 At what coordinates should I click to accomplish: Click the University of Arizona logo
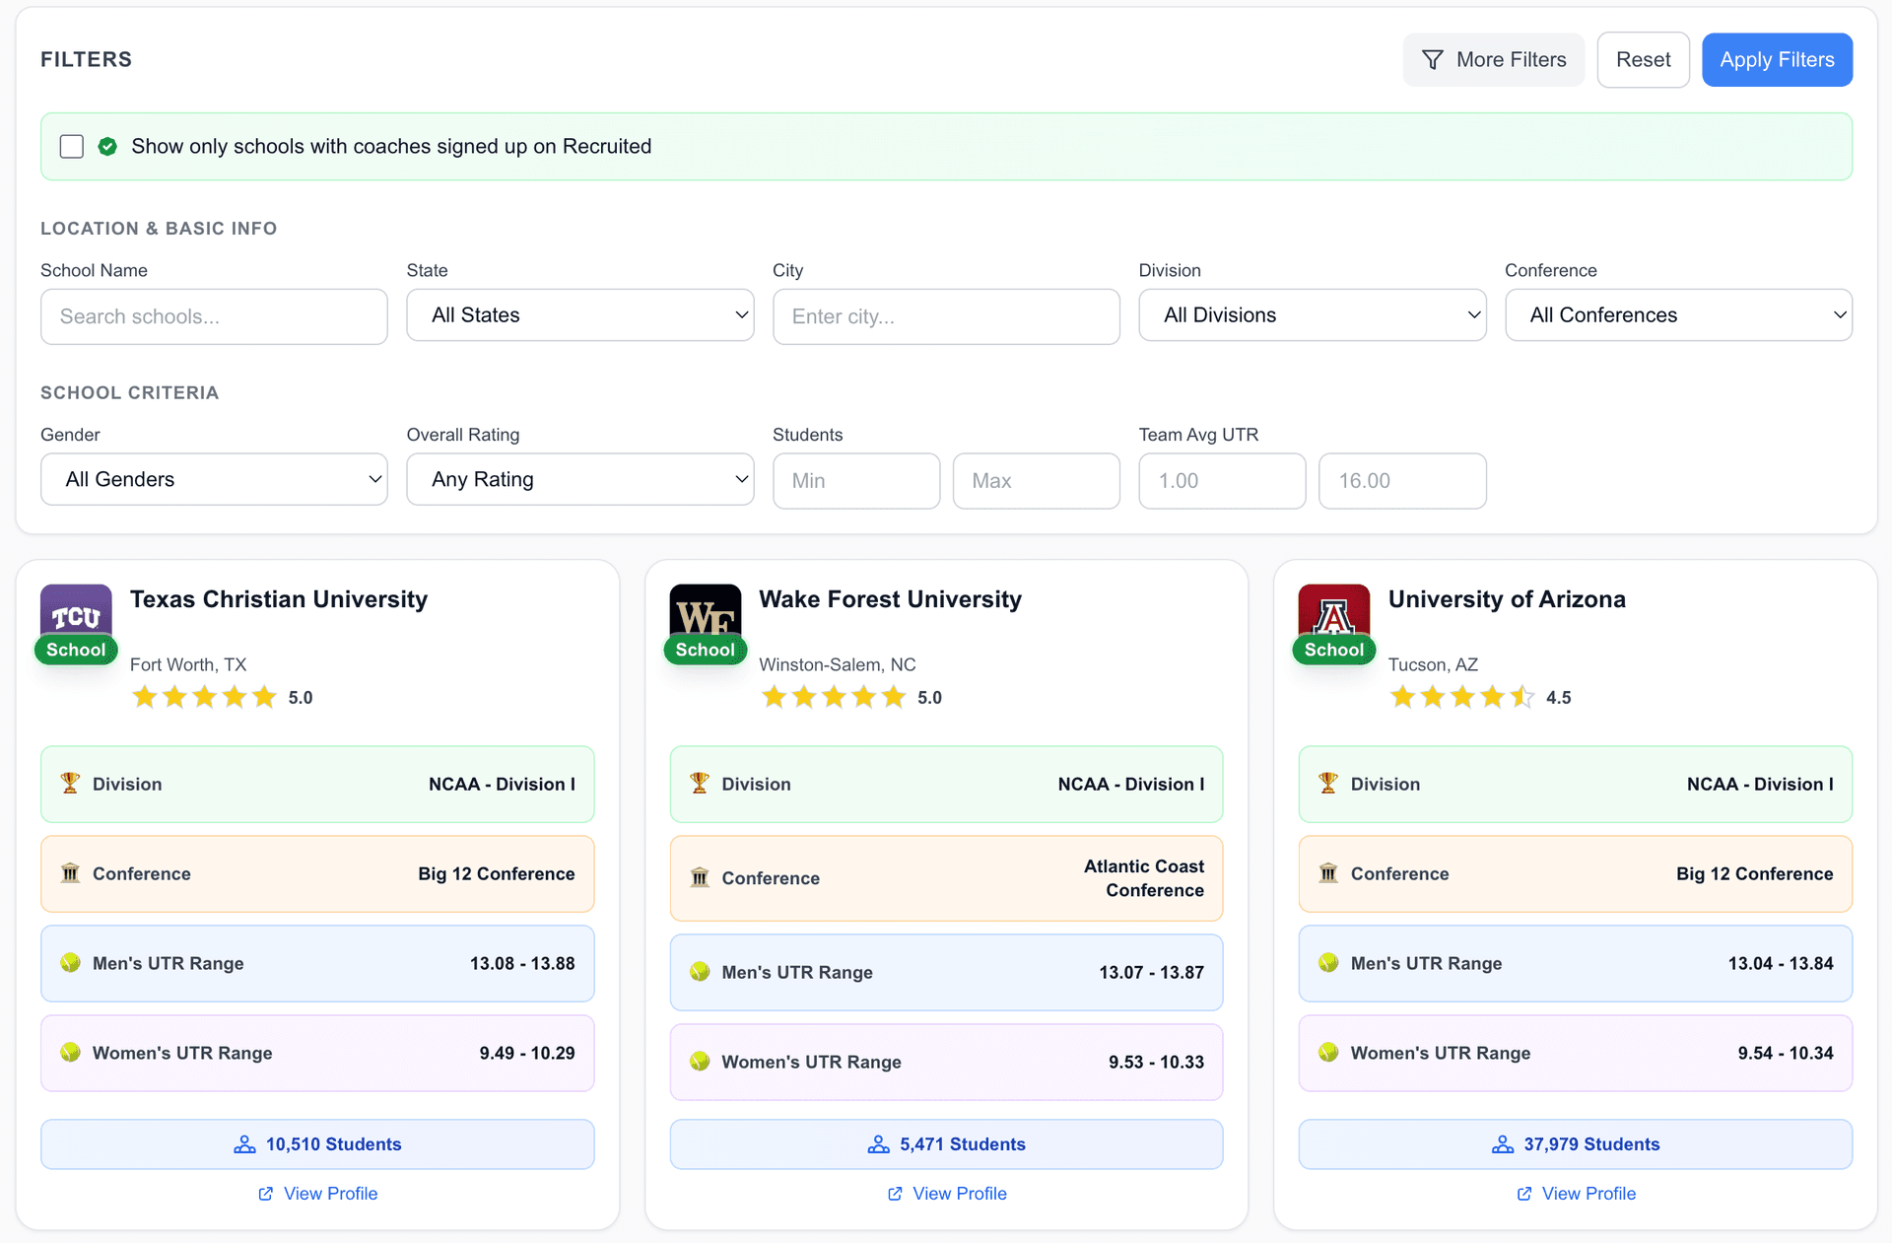(1333, 613)
